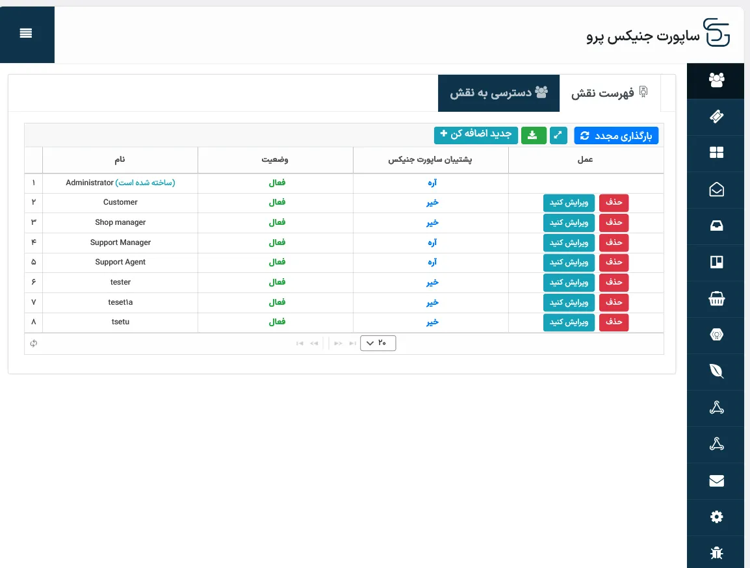Click حذف for teset1a row
Viewport: 750px width, 568px height.
[614, 302]
